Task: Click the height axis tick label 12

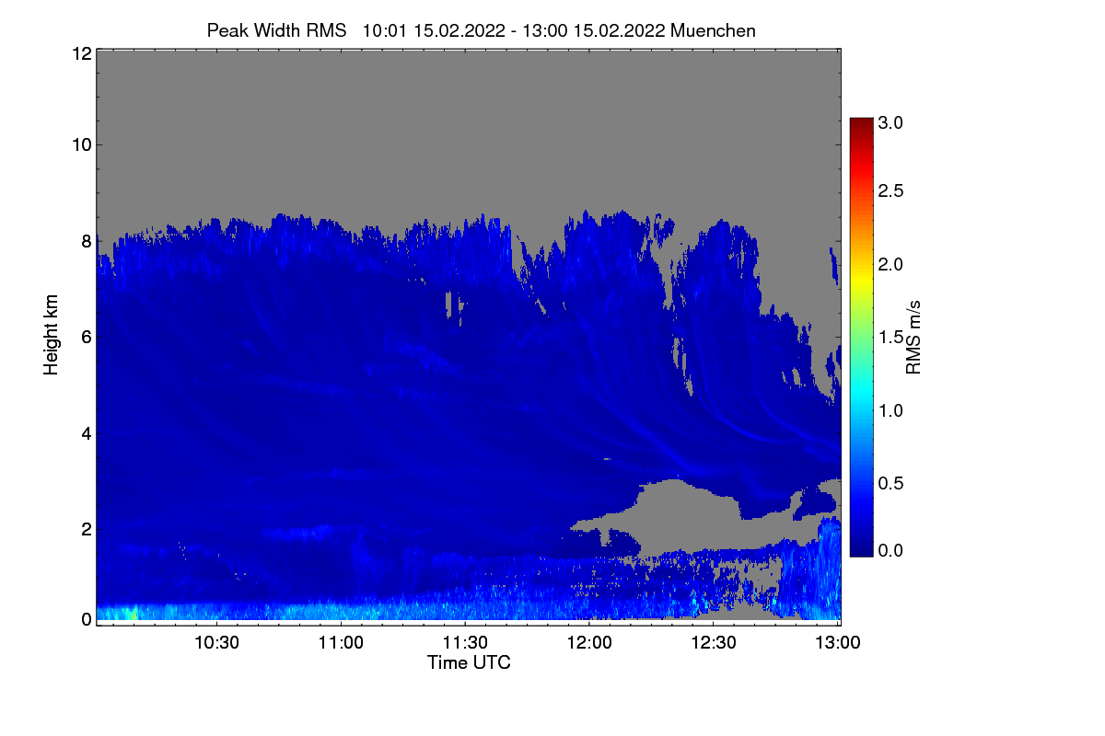Action: point(80,53)
